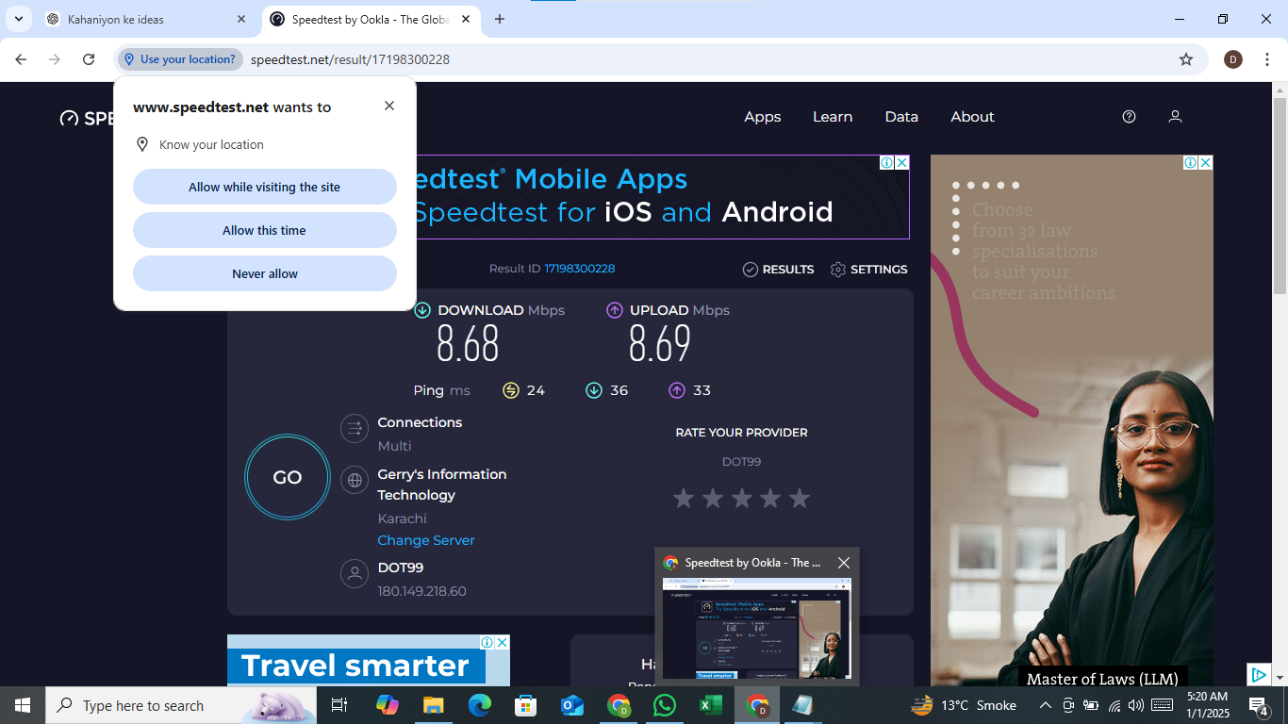
Task: Choose Allow this time
Action: [264, 230]
